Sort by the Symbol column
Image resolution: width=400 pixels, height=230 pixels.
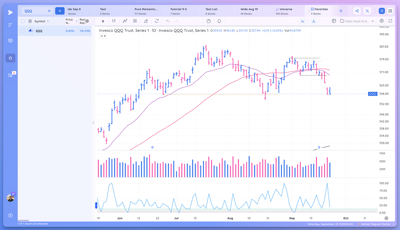pyautogui.click(x=41, y=21)
